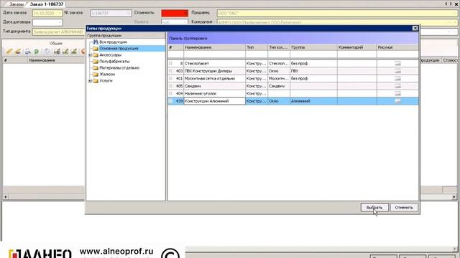Tick the checkbox for Сэндвич row
The height and width of the screenshot is (258, 460).
pos(171,86)
